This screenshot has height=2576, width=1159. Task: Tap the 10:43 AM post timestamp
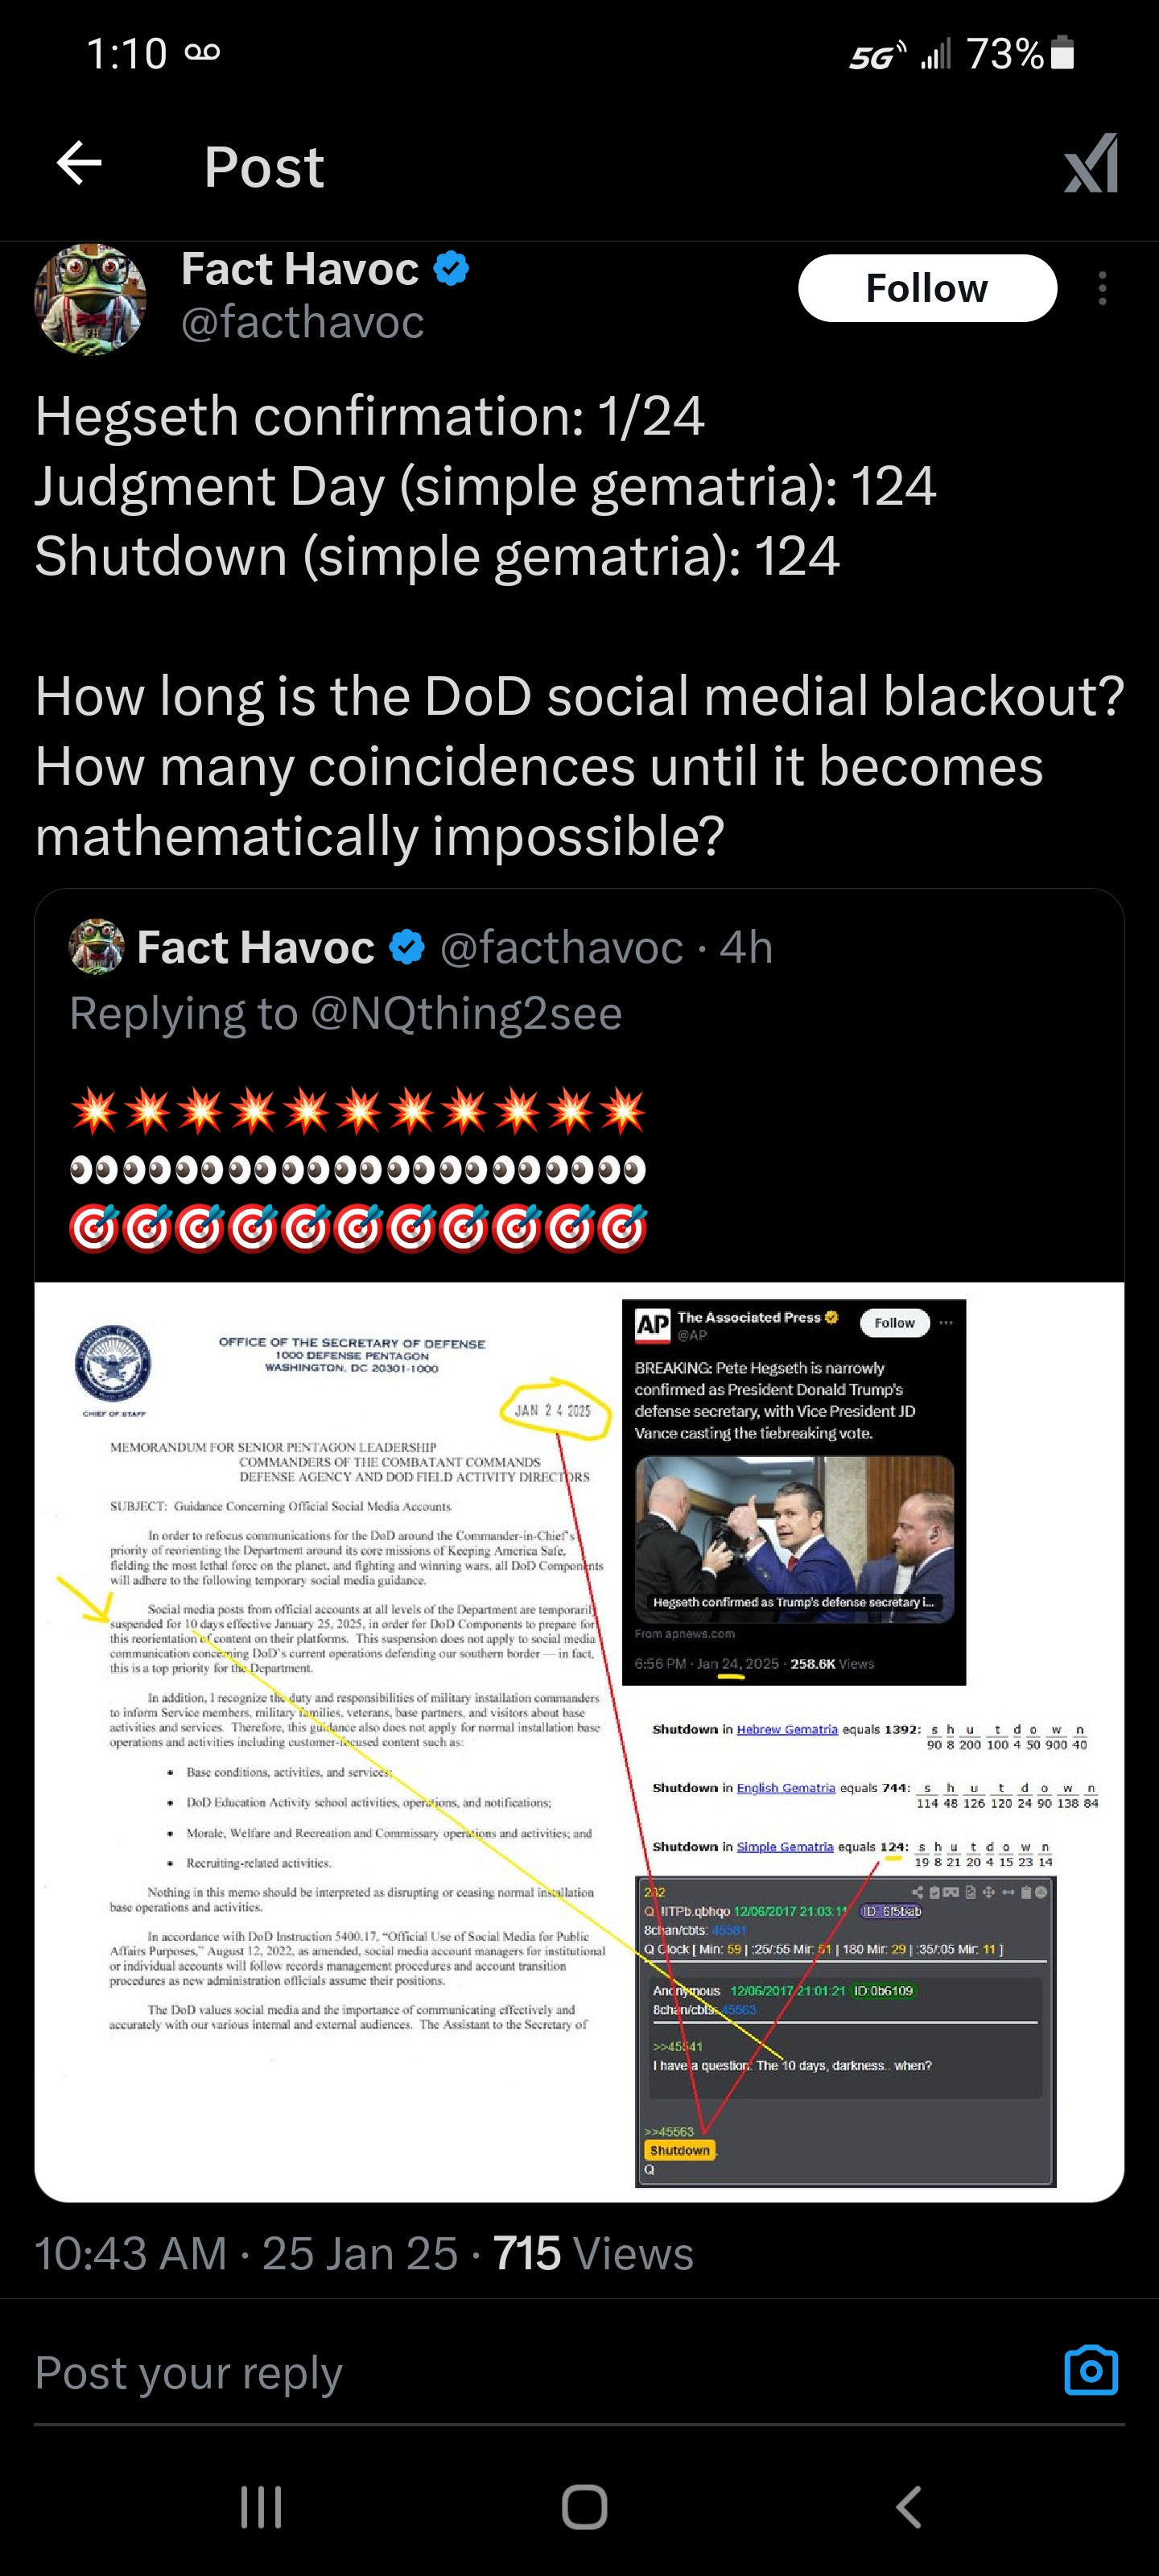click(130, 2255)
